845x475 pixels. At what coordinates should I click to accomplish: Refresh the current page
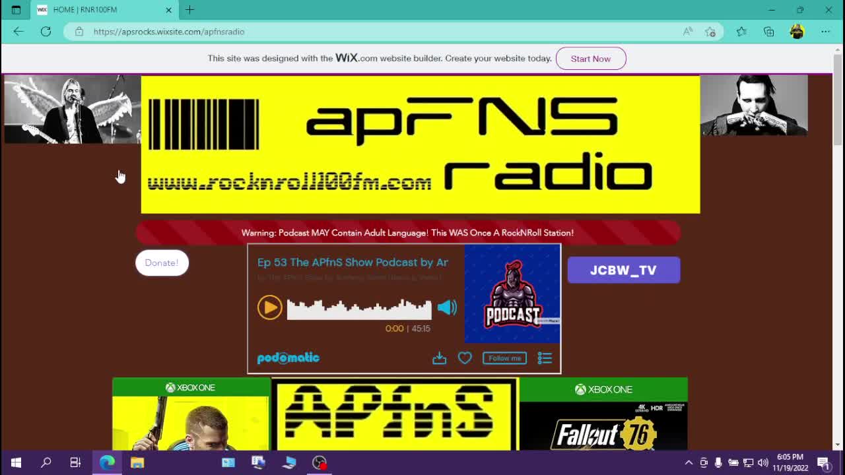click(46, 32)
